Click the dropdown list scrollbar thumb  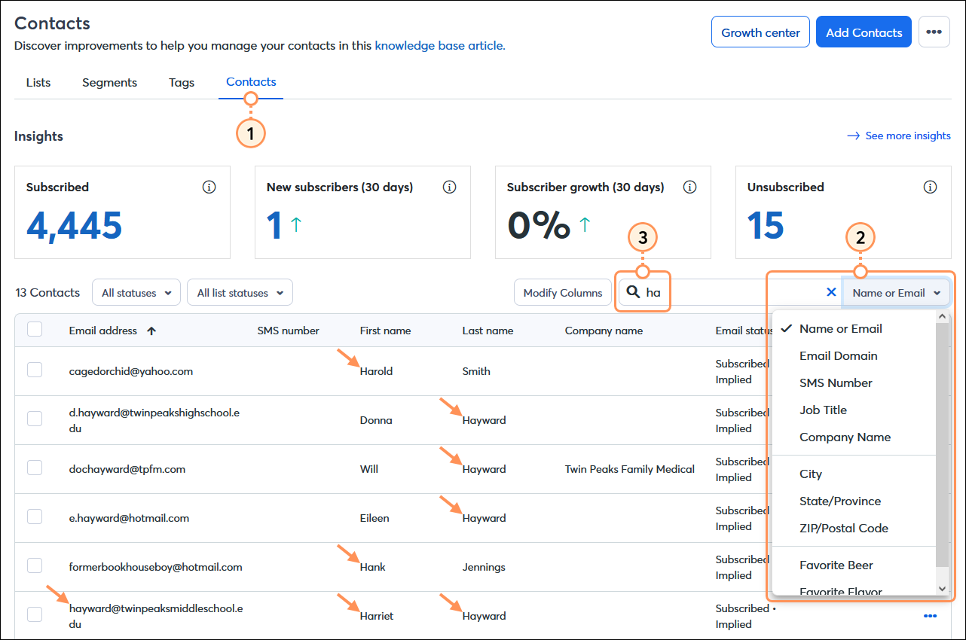click(942, 444)
